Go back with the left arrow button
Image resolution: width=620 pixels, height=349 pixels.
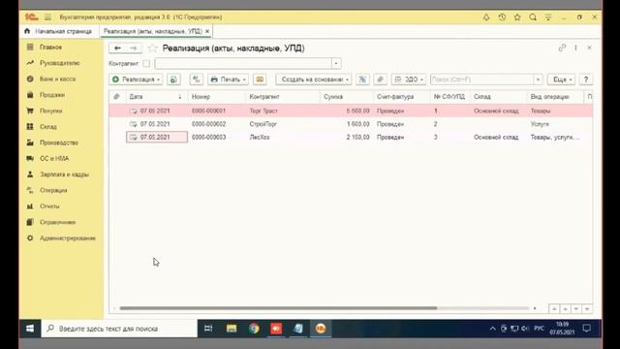click(x=117, y=48)
